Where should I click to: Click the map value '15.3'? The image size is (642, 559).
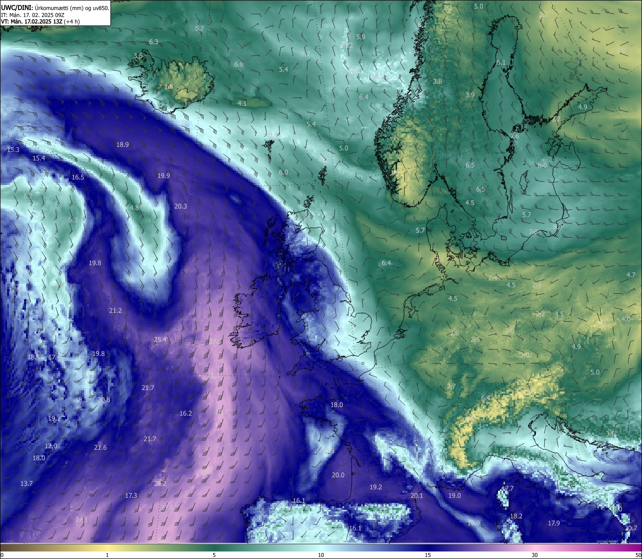[x=13, y=149]
